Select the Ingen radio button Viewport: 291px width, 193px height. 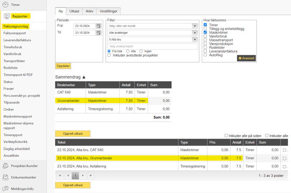tap(141, 51)
